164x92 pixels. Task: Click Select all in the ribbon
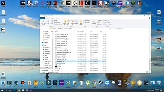tap(106, 20)
